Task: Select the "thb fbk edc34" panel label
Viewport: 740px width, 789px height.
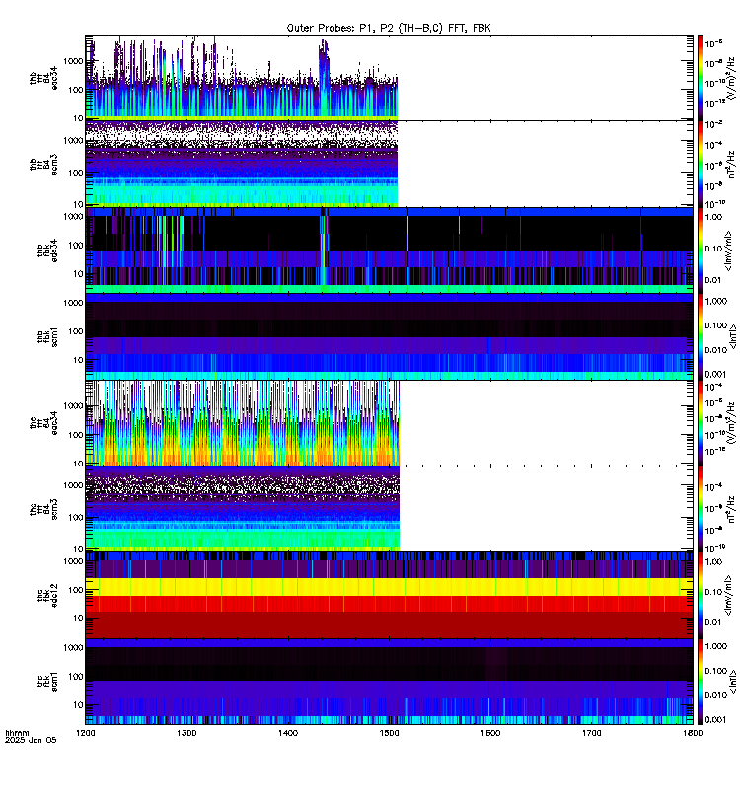Action: [47, 251]
